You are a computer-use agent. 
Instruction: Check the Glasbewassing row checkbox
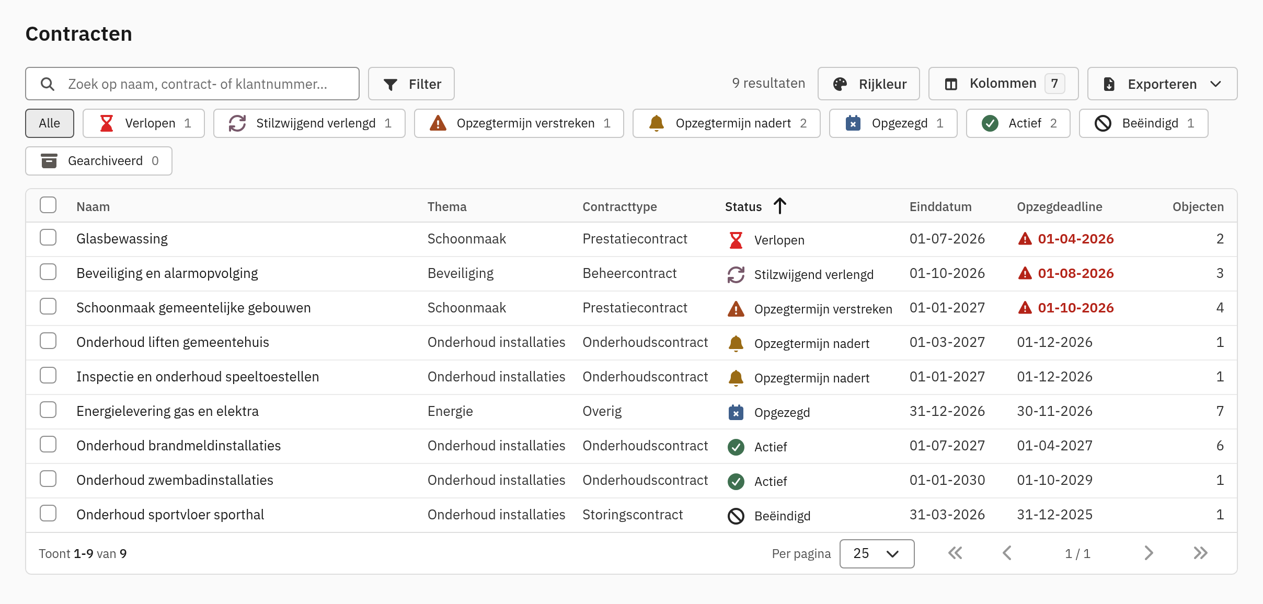[48, 237]
